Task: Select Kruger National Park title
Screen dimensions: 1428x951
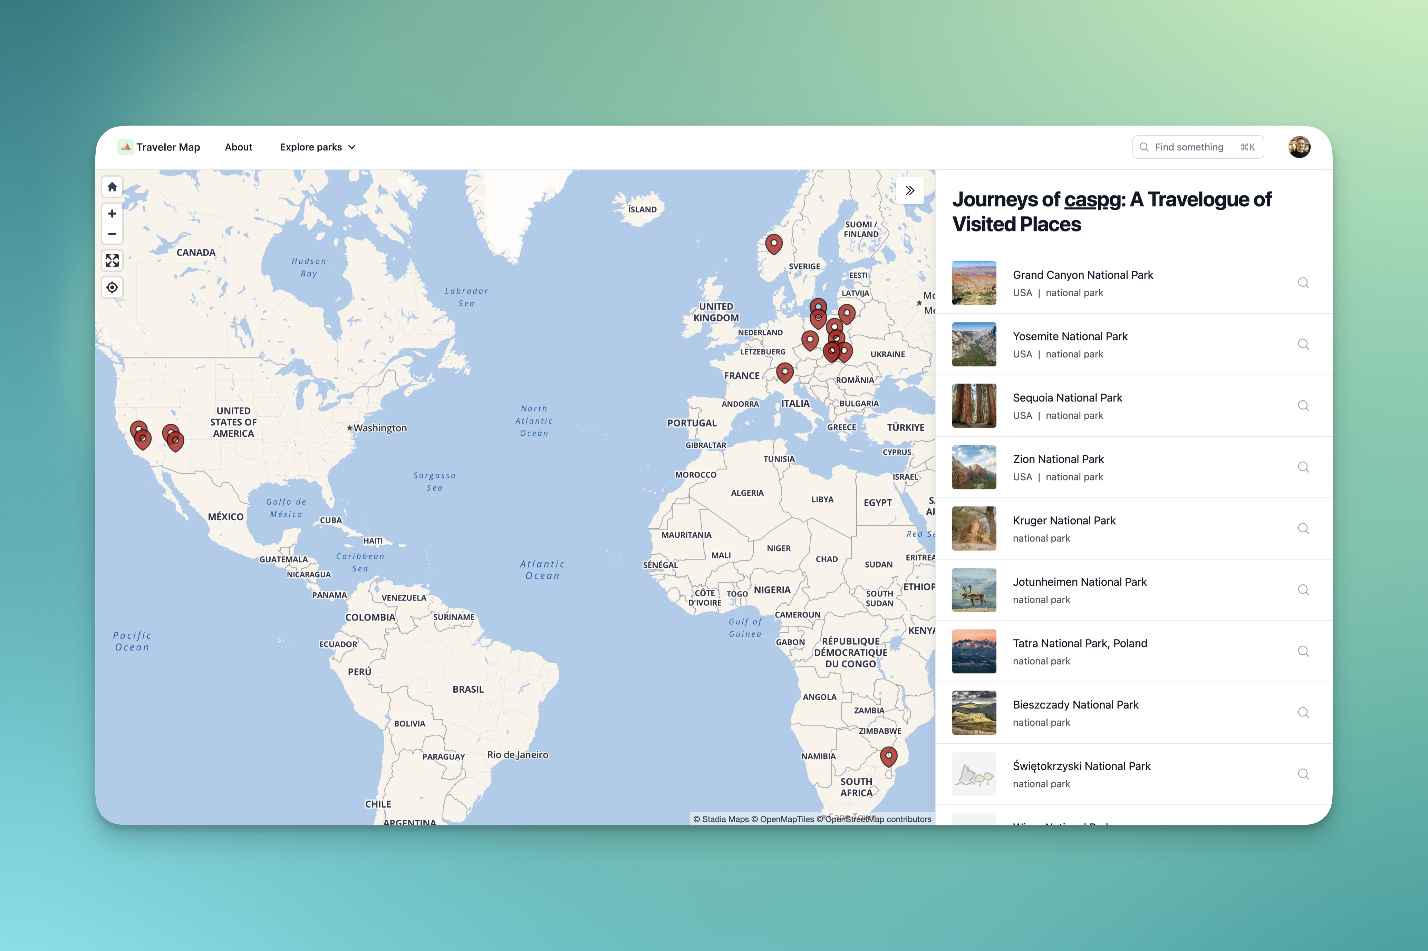Action: (x=1064, y=521)
